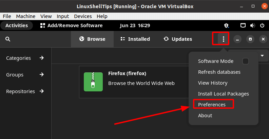Choose Refresh databases menu entry
Screen dimensions: 269x139
tap(219, 72)
